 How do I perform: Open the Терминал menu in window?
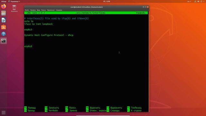pos(51,10)
